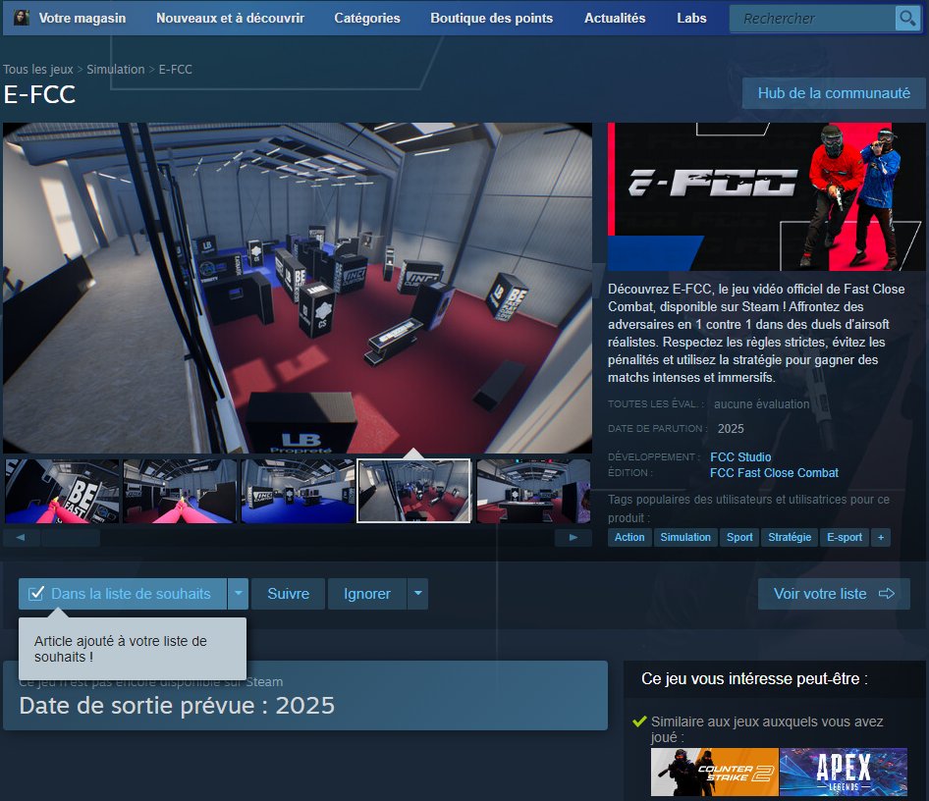This screenshot has width=929, height=801.
Task: Follow the Tous les jeux breadcrumb
Action: (38, 70)
